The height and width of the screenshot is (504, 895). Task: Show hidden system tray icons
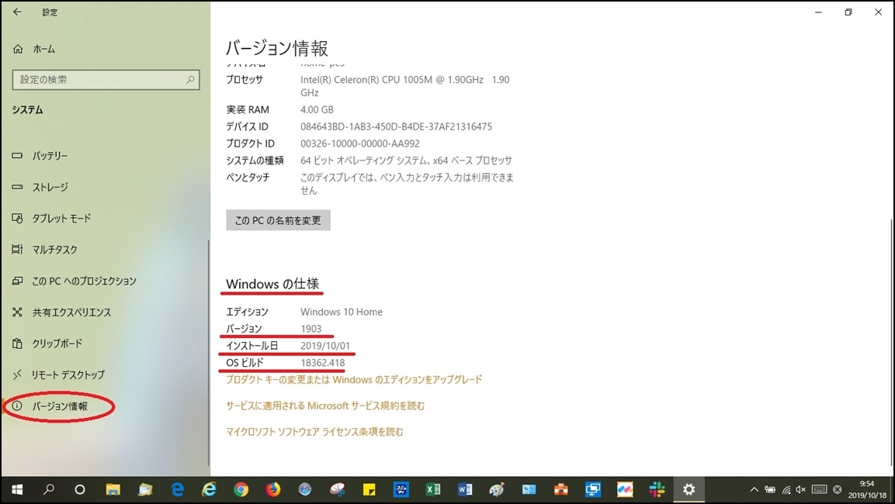[x=754, y=489]
